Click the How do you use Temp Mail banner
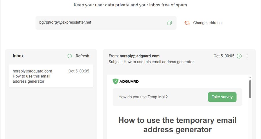The height and width of the screenshot is (139, 261). click(x=177, y=97)
